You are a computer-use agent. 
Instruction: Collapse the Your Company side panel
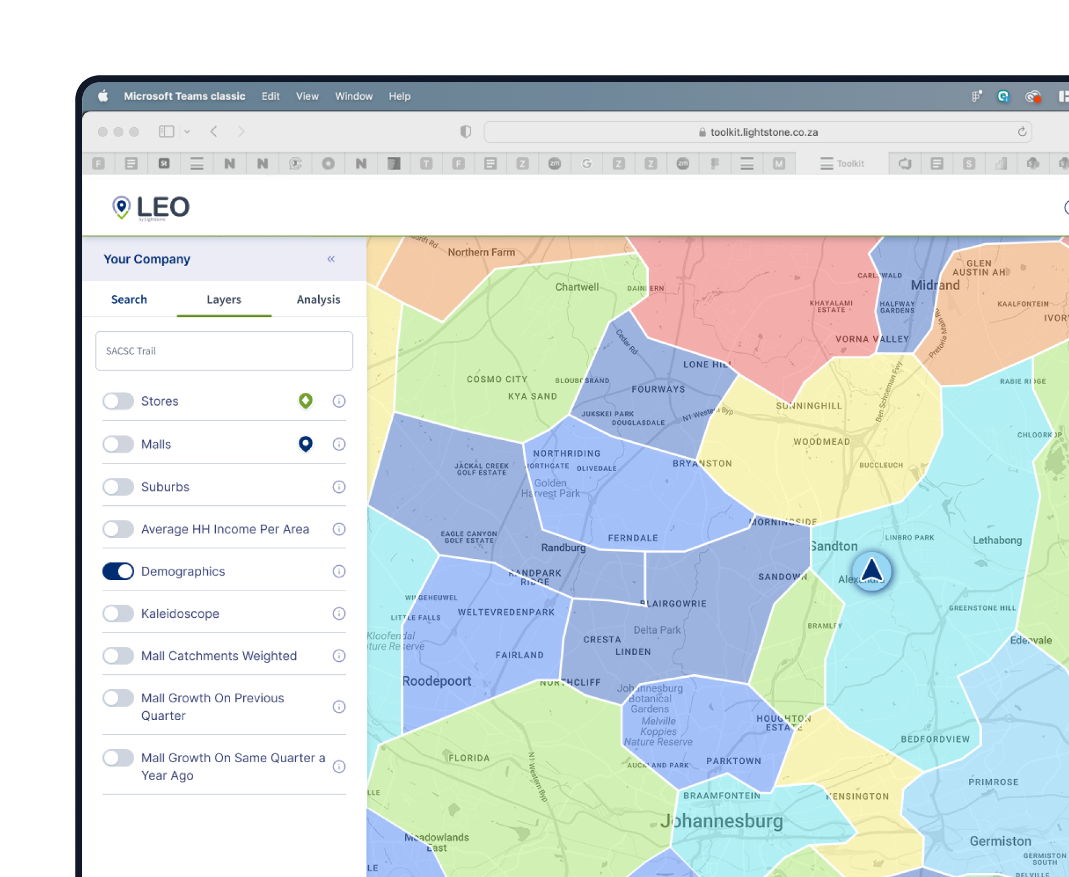point(331,259)
